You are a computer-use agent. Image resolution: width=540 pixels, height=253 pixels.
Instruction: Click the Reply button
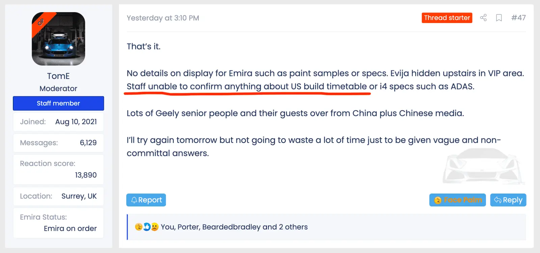tap(508, 200)
